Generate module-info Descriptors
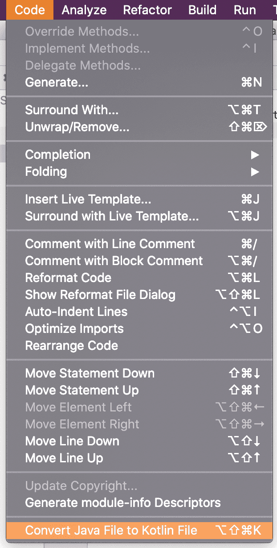The image size is (277, 548). [x=123, y=502]
